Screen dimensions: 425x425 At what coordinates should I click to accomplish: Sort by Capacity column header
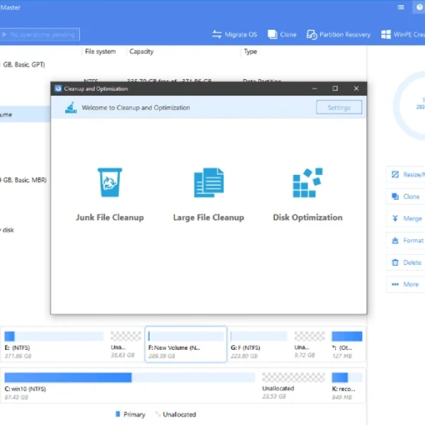tap(141, 52)
